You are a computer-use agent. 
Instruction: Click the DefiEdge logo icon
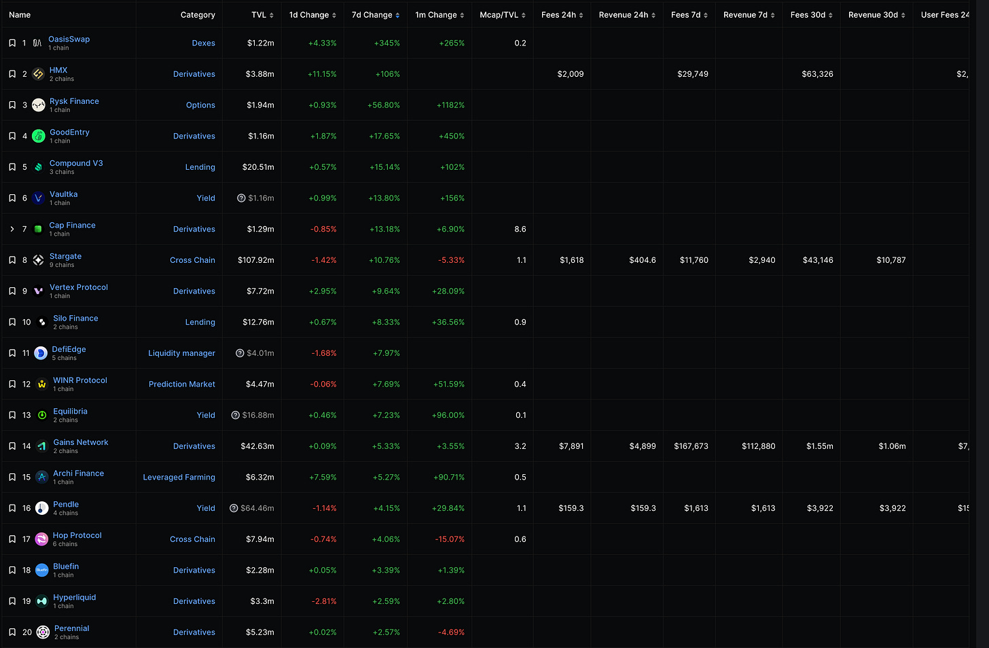[x=41, y=353]
